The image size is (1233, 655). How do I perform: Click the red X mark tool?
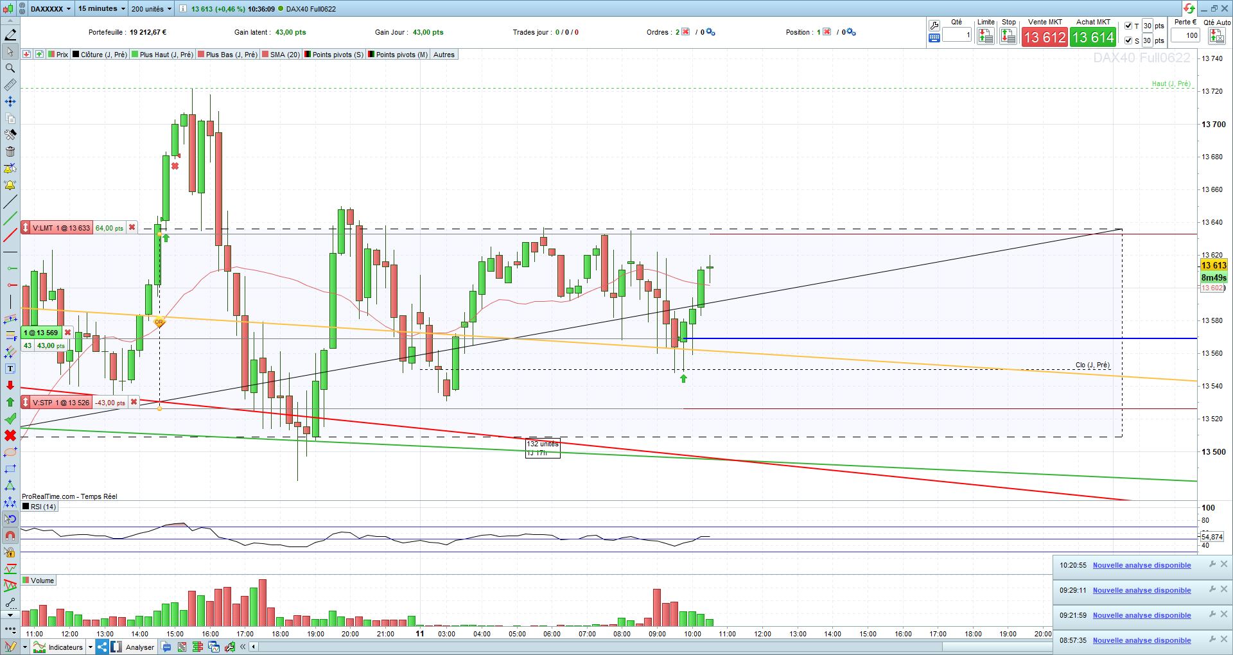[x=10, y=435]
